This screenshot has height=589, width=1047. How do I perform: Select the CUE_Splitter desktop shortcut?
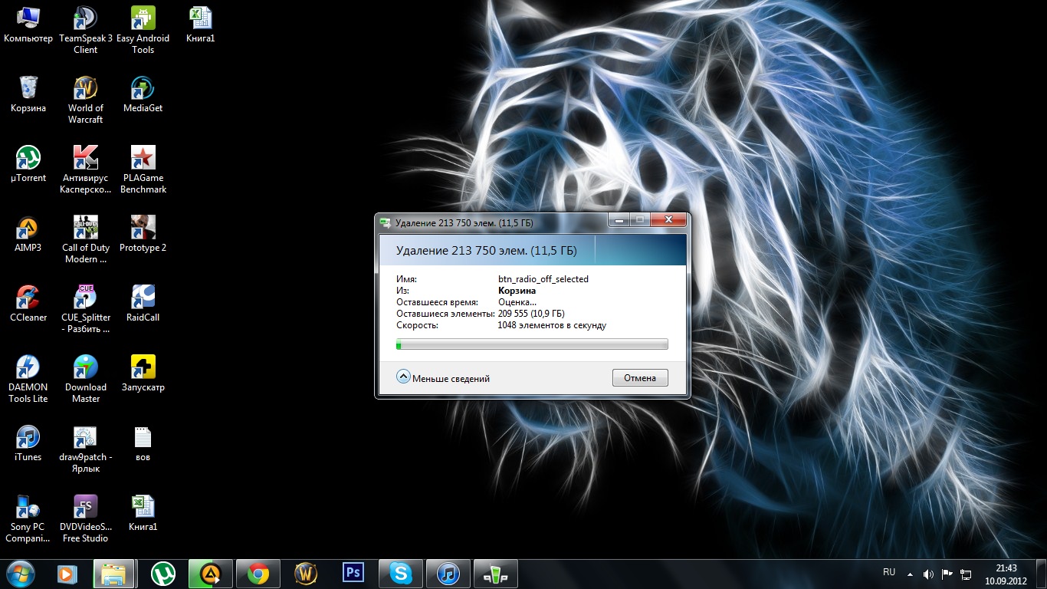click(85, 309)
